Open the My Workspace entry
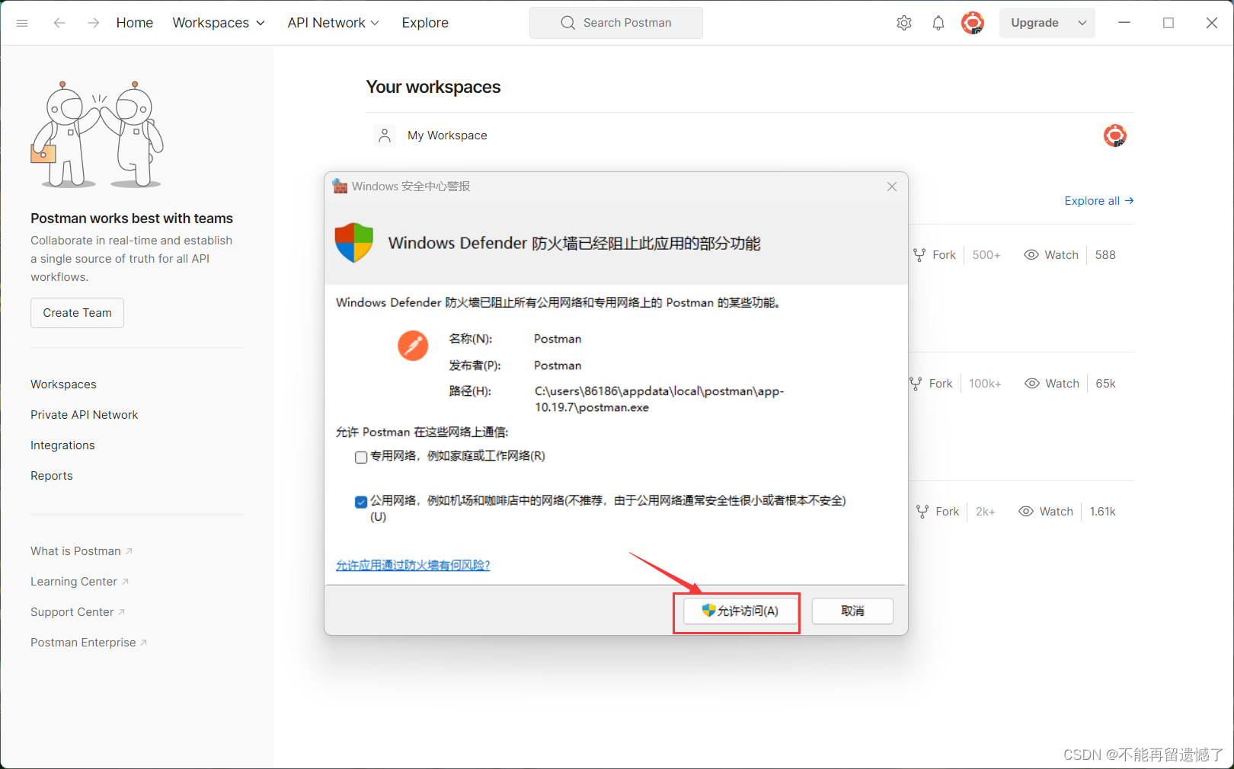 pos(750,136)
